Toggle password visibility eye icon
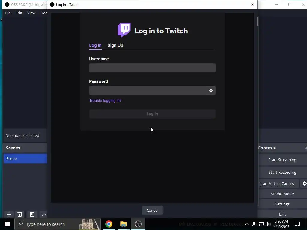307x230 pixels. coord(211,90)
